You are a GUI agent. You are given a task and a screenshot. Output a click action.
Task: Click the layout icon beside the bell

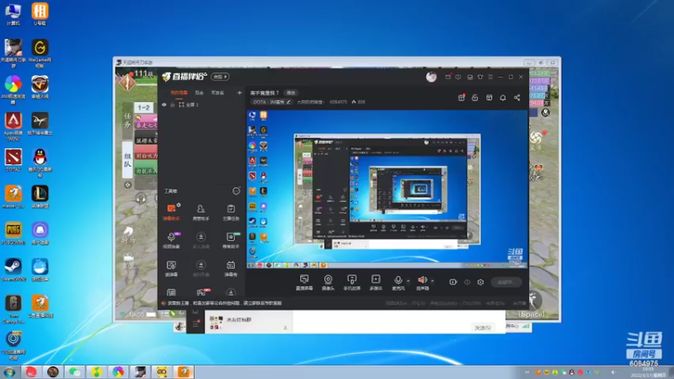[x=489, y=98]
